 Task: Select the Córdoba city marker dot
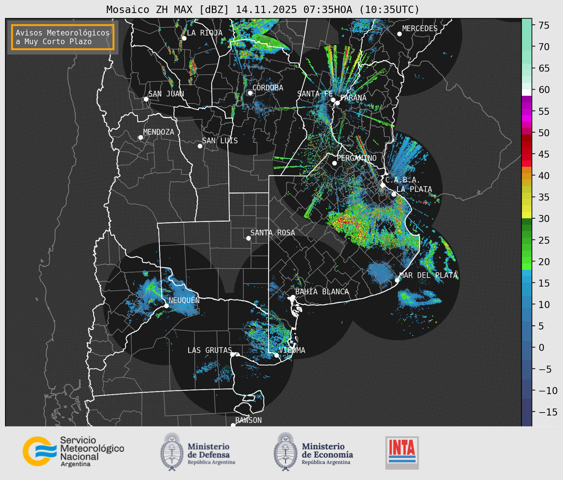tap(250, 93)
